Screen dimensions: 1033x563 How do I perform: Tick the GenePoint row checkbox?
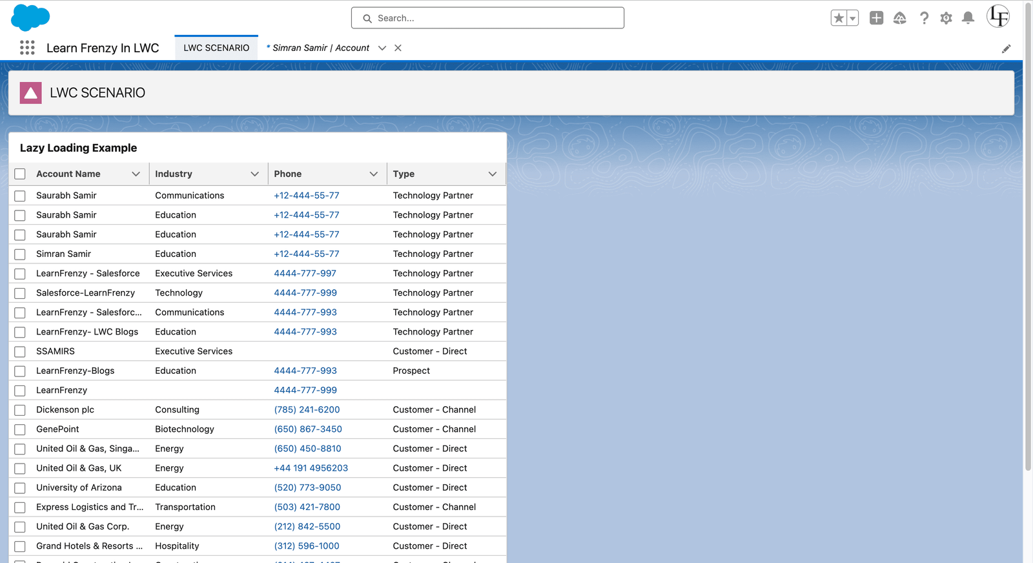[x=20, y=429]
